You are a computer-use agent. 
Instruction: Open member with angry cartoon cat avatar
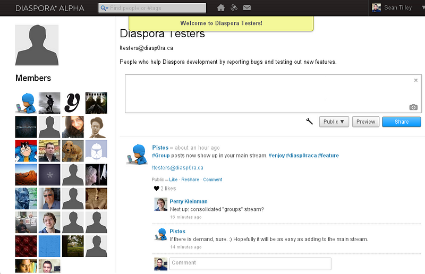click(26, 151)
